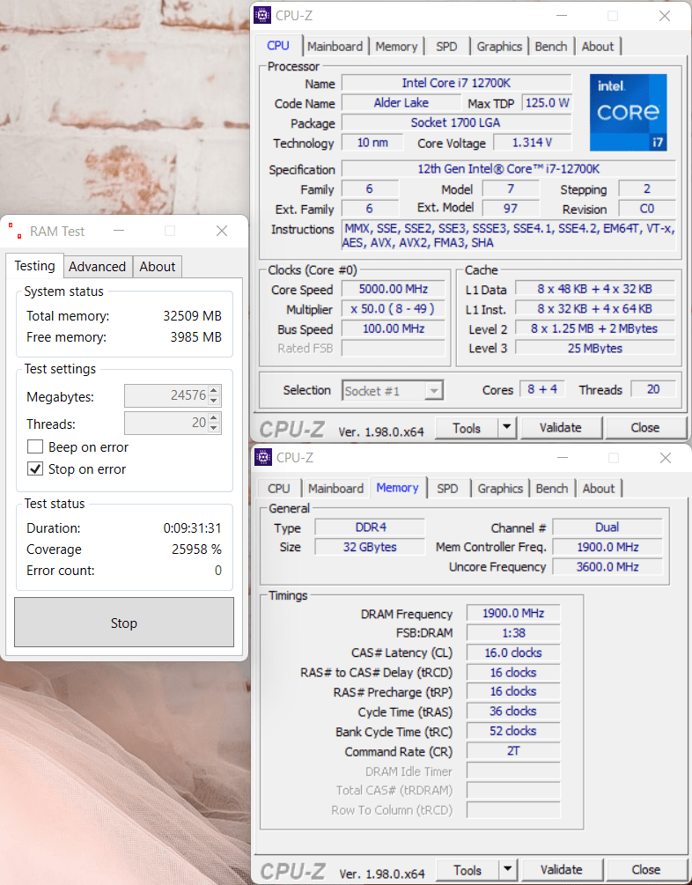Screen dimensions: 692x885
Task: Click the Code Name value Alder Lake
Action: pyautogui.click(x=401, y=103)
